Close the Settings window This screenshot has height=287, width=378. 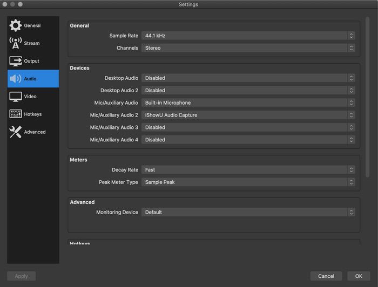[x=4, y=4]
